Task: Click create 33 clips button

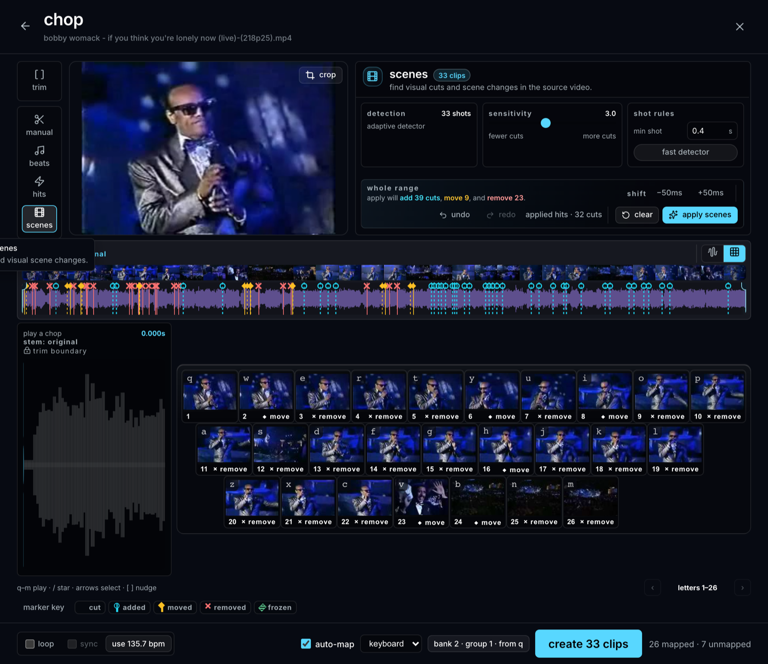Action: [588, 644]
